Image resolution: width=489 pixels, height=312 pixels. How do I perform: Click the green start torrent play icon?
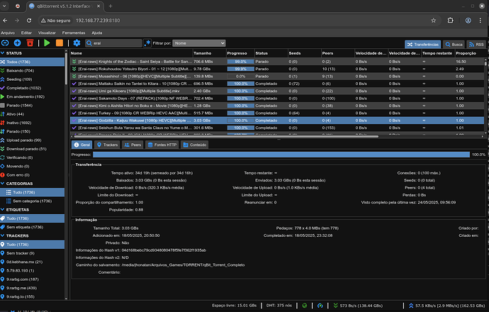(47, 43)
